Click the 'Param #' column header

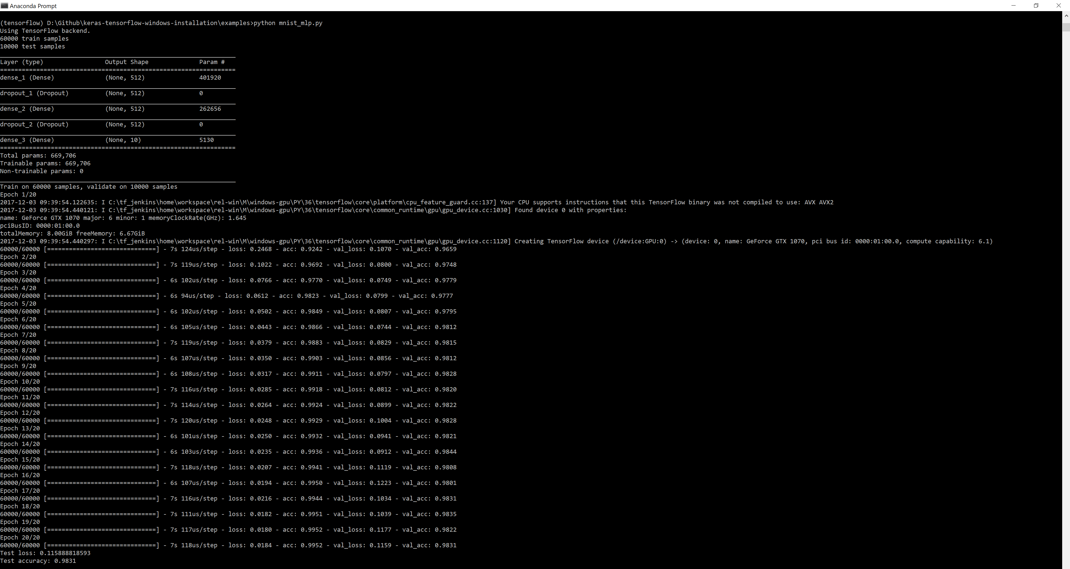coord(212,62)
